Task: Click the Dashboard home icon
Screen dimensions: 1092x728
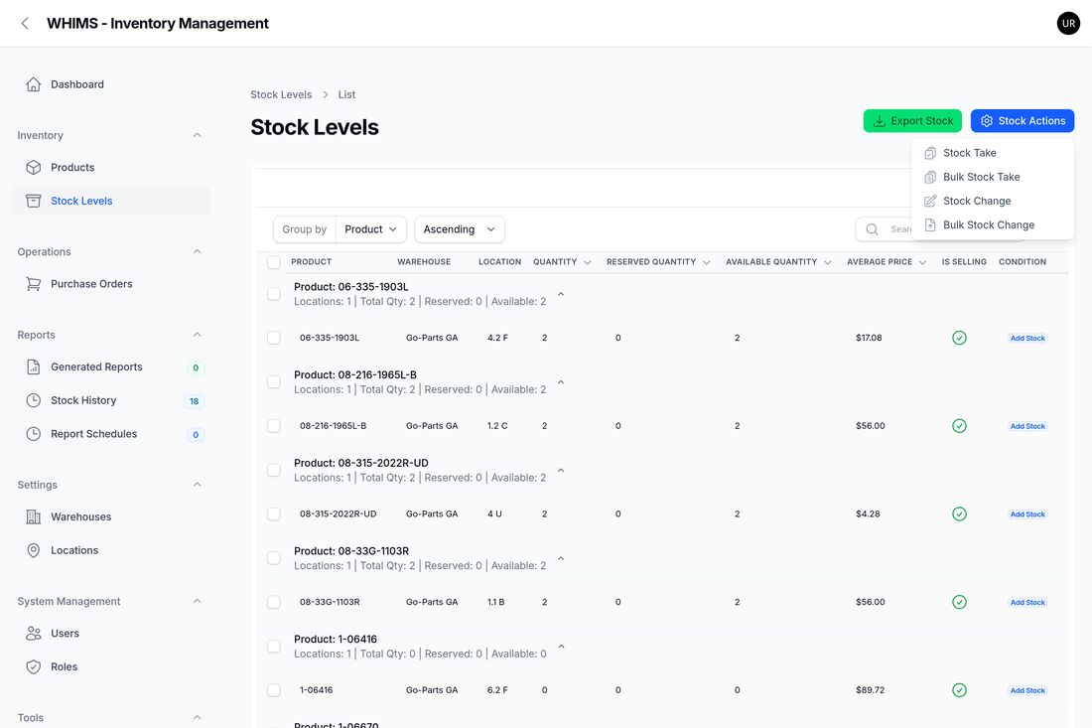Action: pos(34,84)
